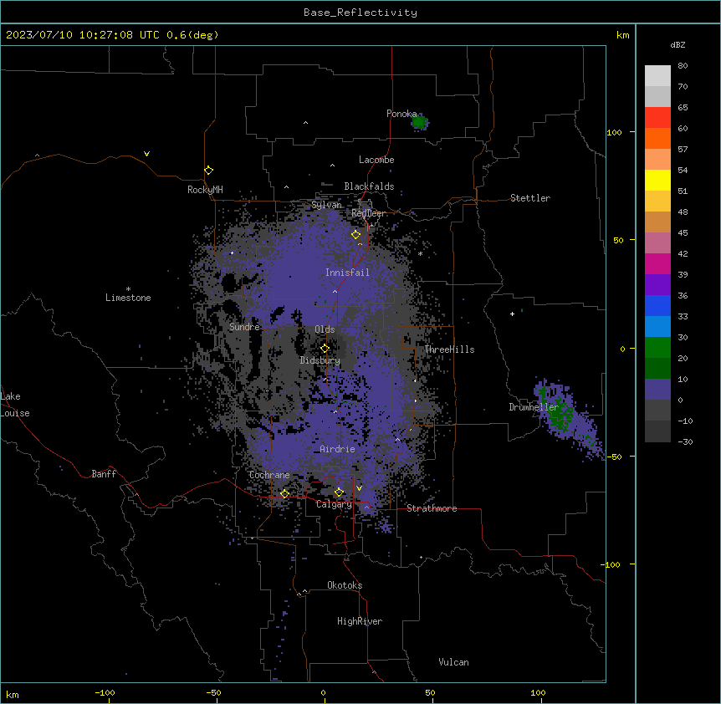Click the Base_Reflectivity title
The image size is (721, 704).
click(x=360, y=13)
